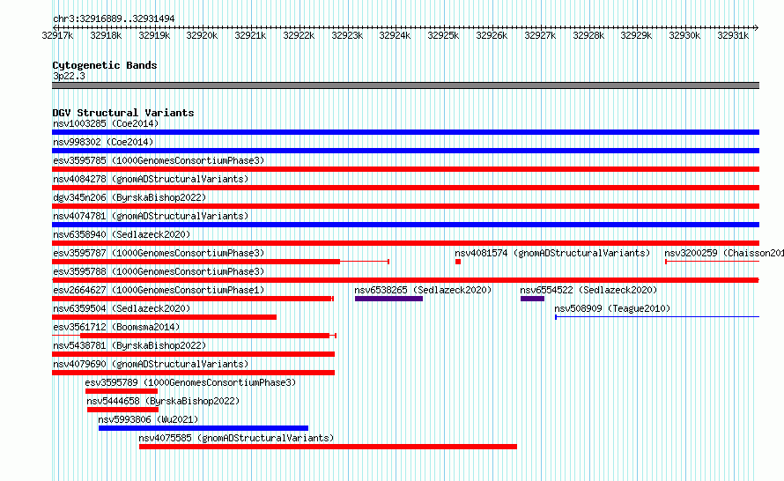784x481 pixels.
Task: Open dgv345n206 (ByrskaBishop2022) label
Action: [129, 197]
